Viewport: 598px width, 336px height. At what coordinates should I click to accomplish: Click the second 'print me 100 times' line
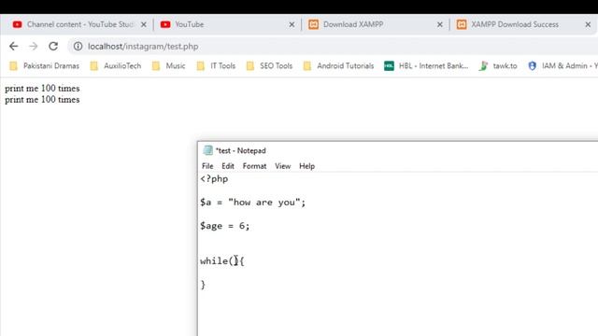point(42,100)
